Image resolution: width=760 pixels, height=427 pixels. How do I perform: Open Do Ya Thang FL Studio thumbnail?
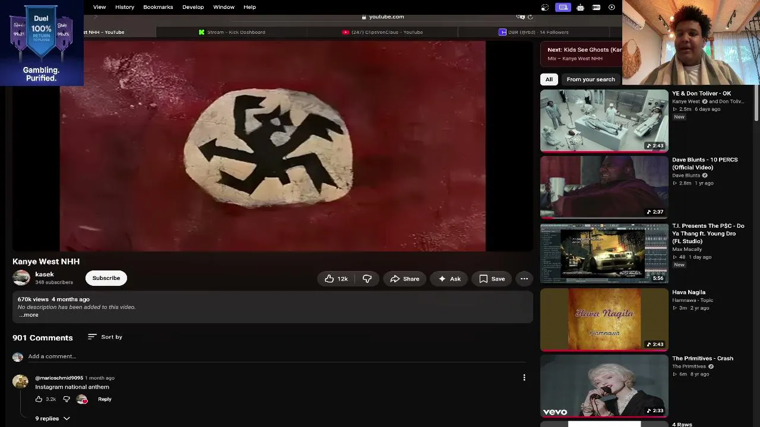pos(604,253)
